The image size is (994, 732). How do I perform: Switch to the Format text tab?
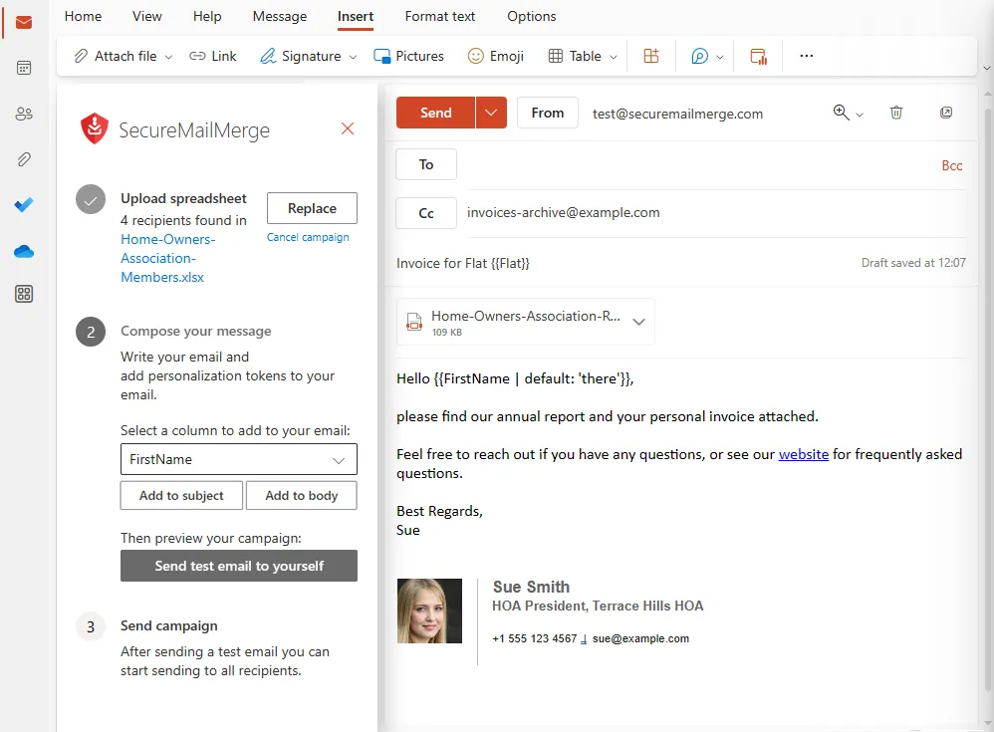(x=439, y=16)
